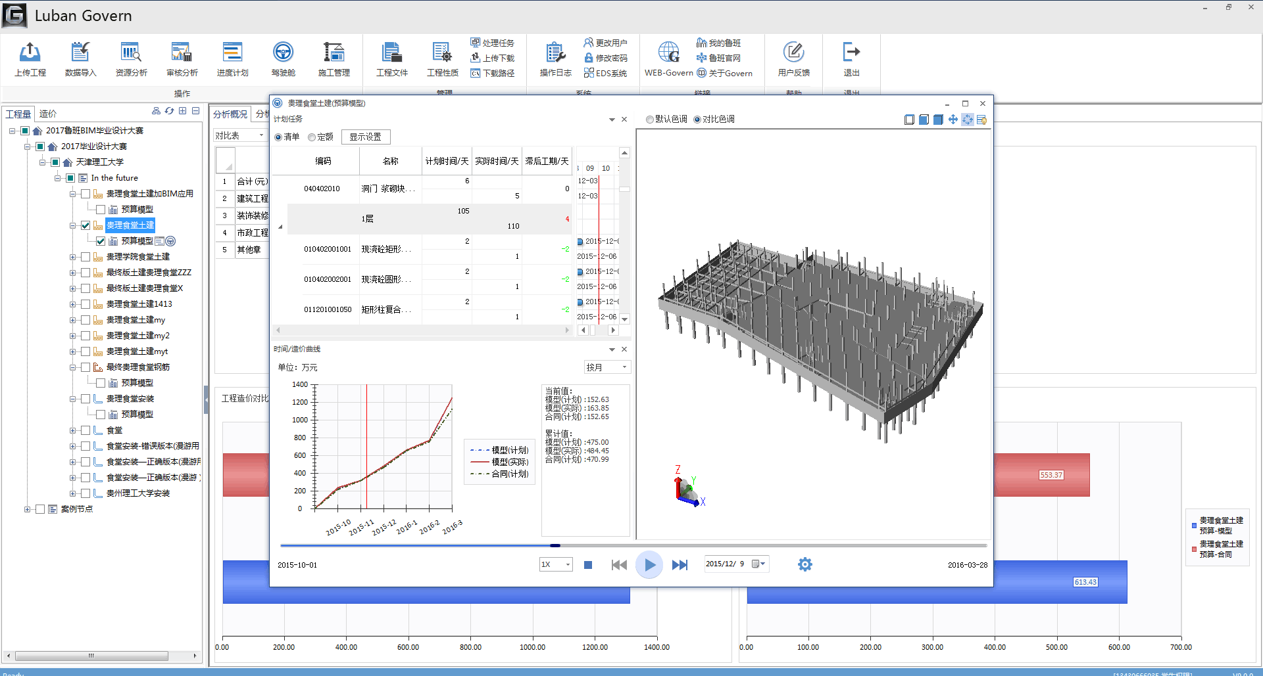1263x676 pixels.
Task: Select the 清单 radio button
Action: click(278, 137)
